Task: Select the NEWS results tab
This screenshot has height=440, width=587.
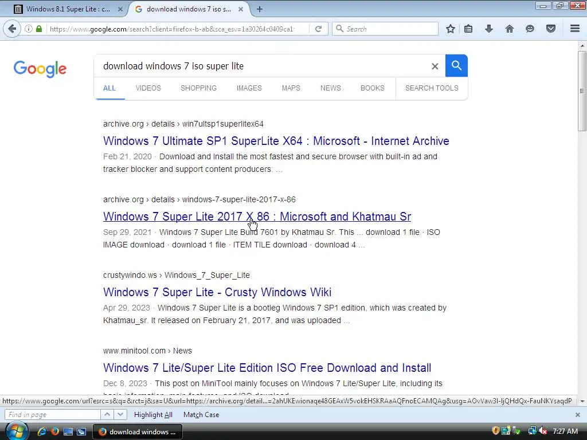Action: point(331,88)
